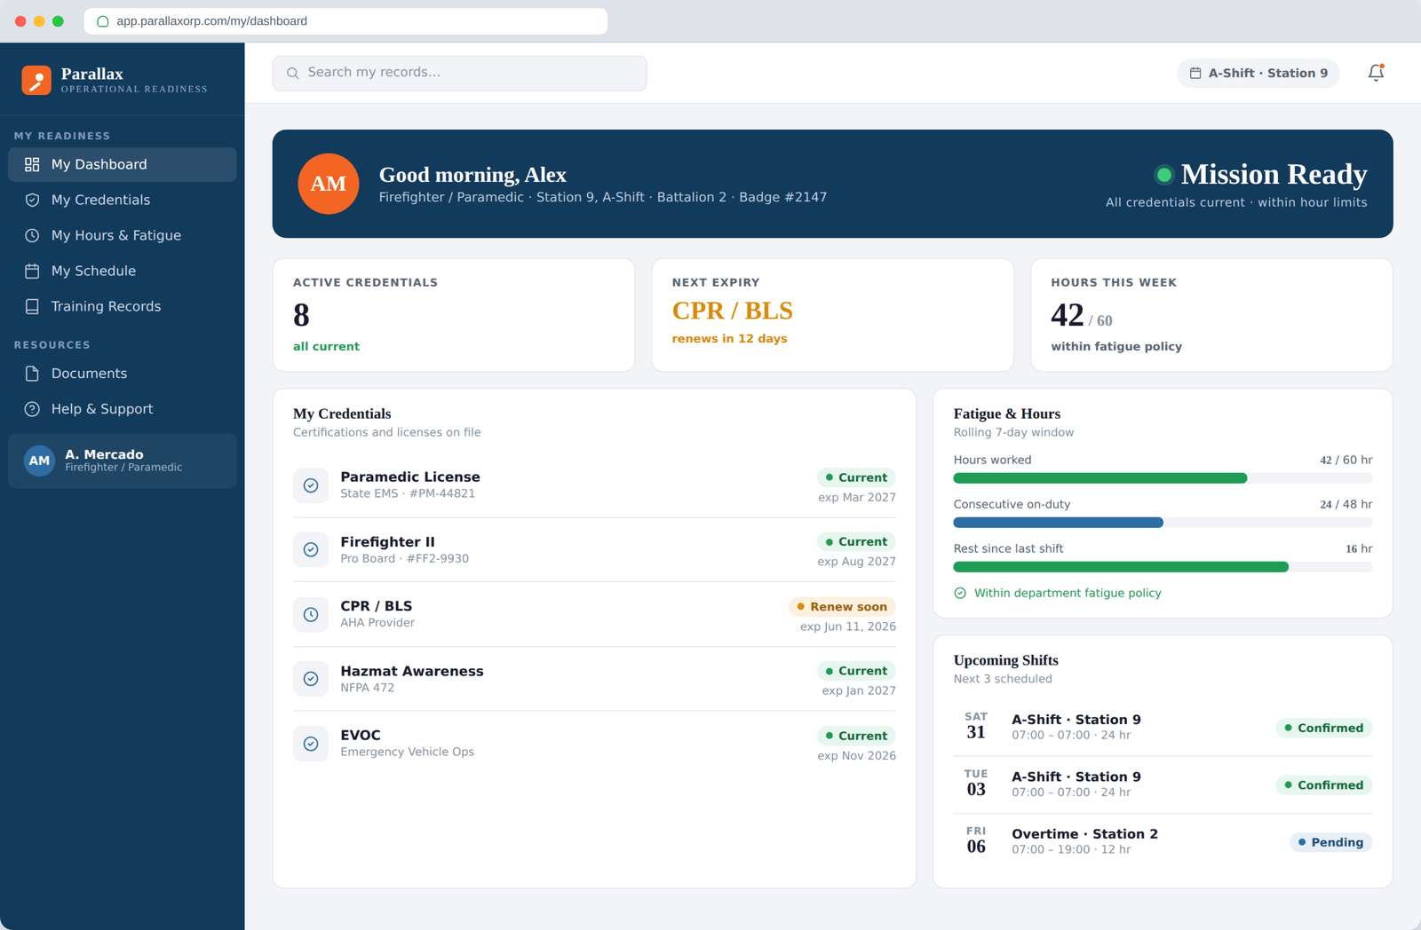Click the search magnifier icon
1421x930 pixels.
pos(293,73)
